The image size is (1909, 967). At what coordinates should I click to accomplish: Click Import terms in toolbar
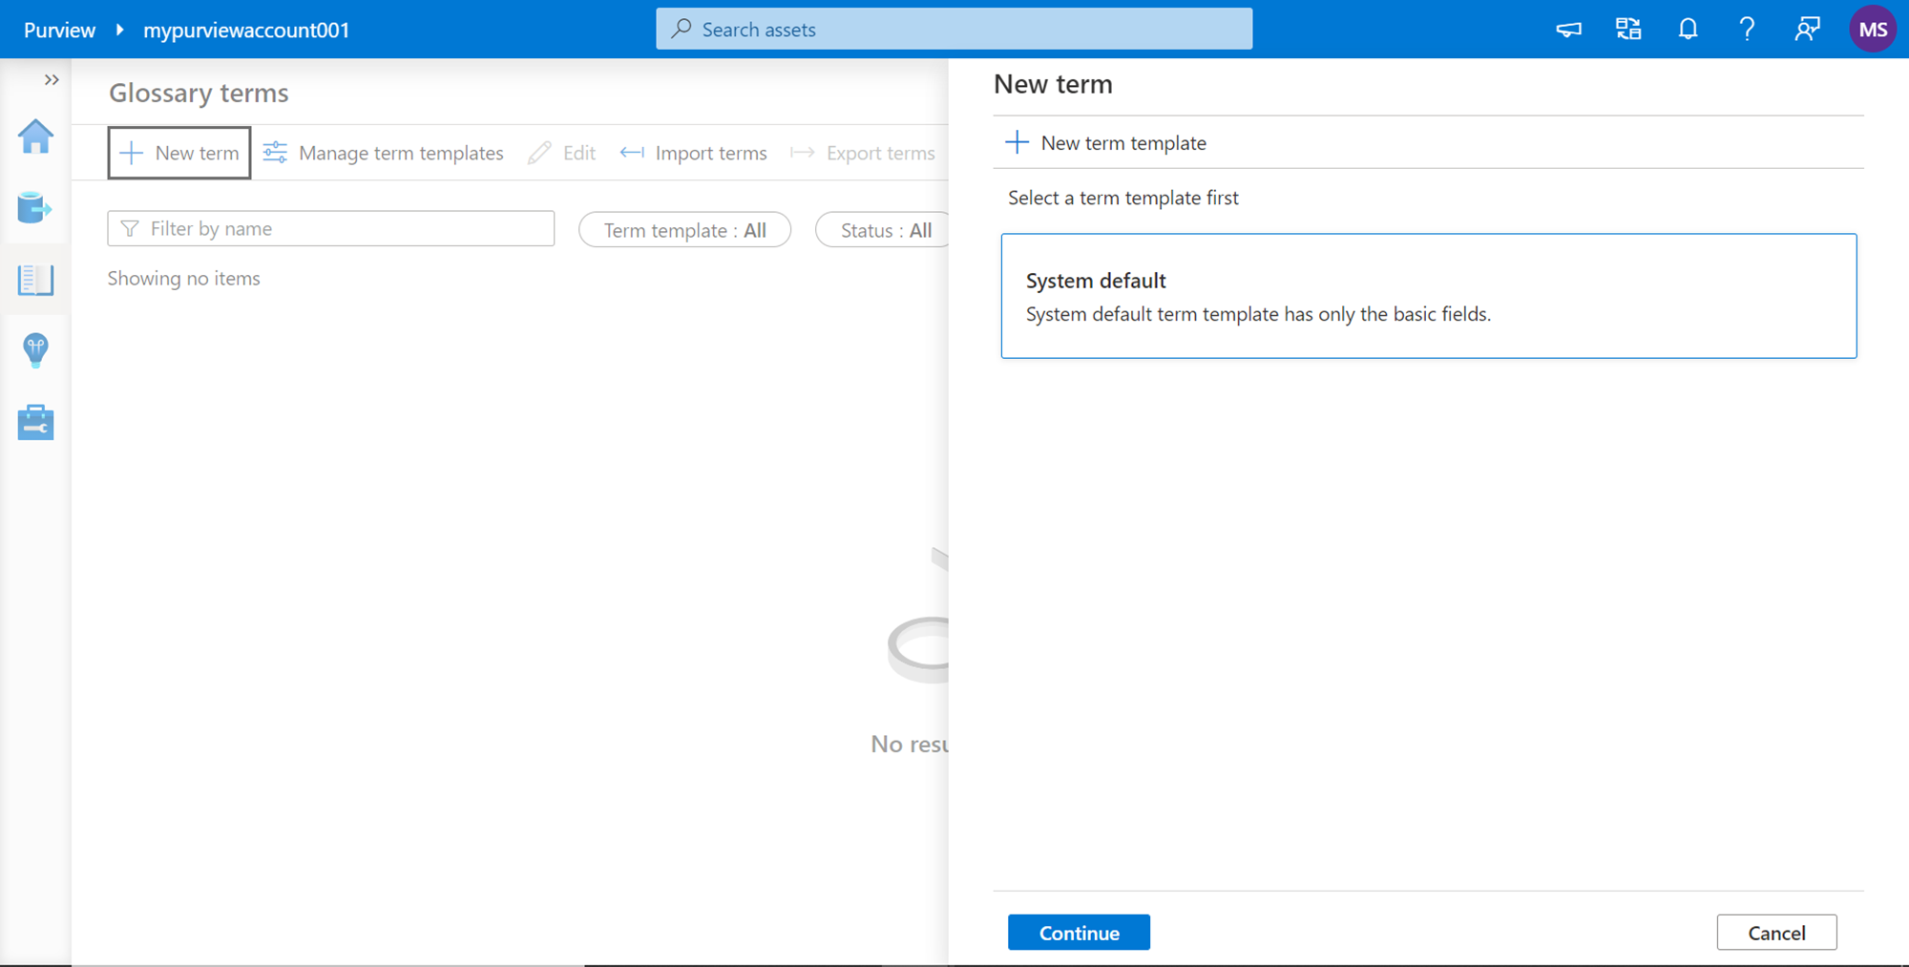point(694,153)
